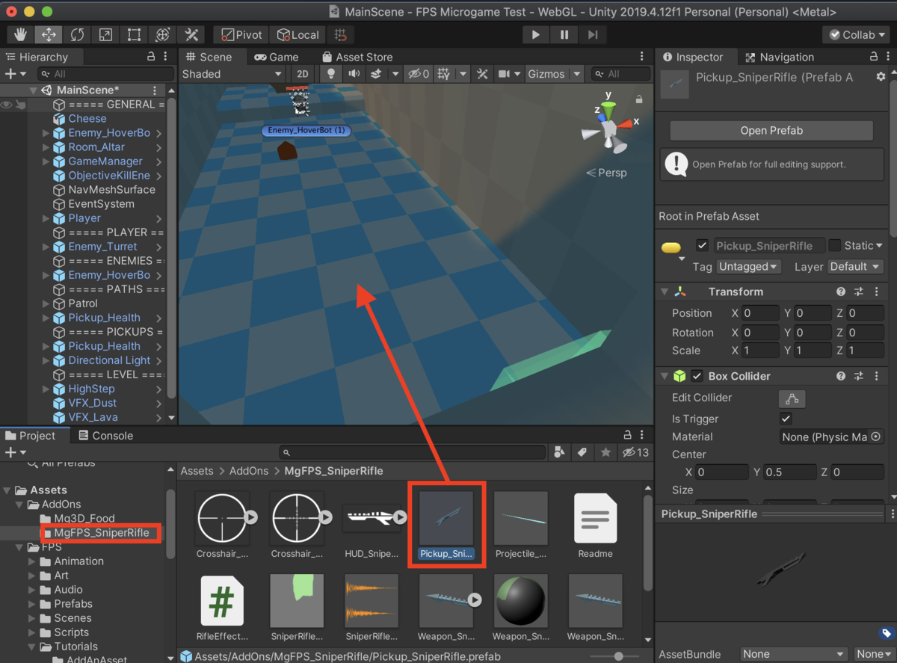Open Hierarchy create plus dropdown
The image size is (897, 663).
coord(15,74)
